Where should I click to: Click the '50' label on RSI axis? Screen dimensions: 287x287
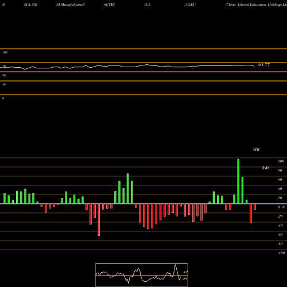click(x=4, y=75)
